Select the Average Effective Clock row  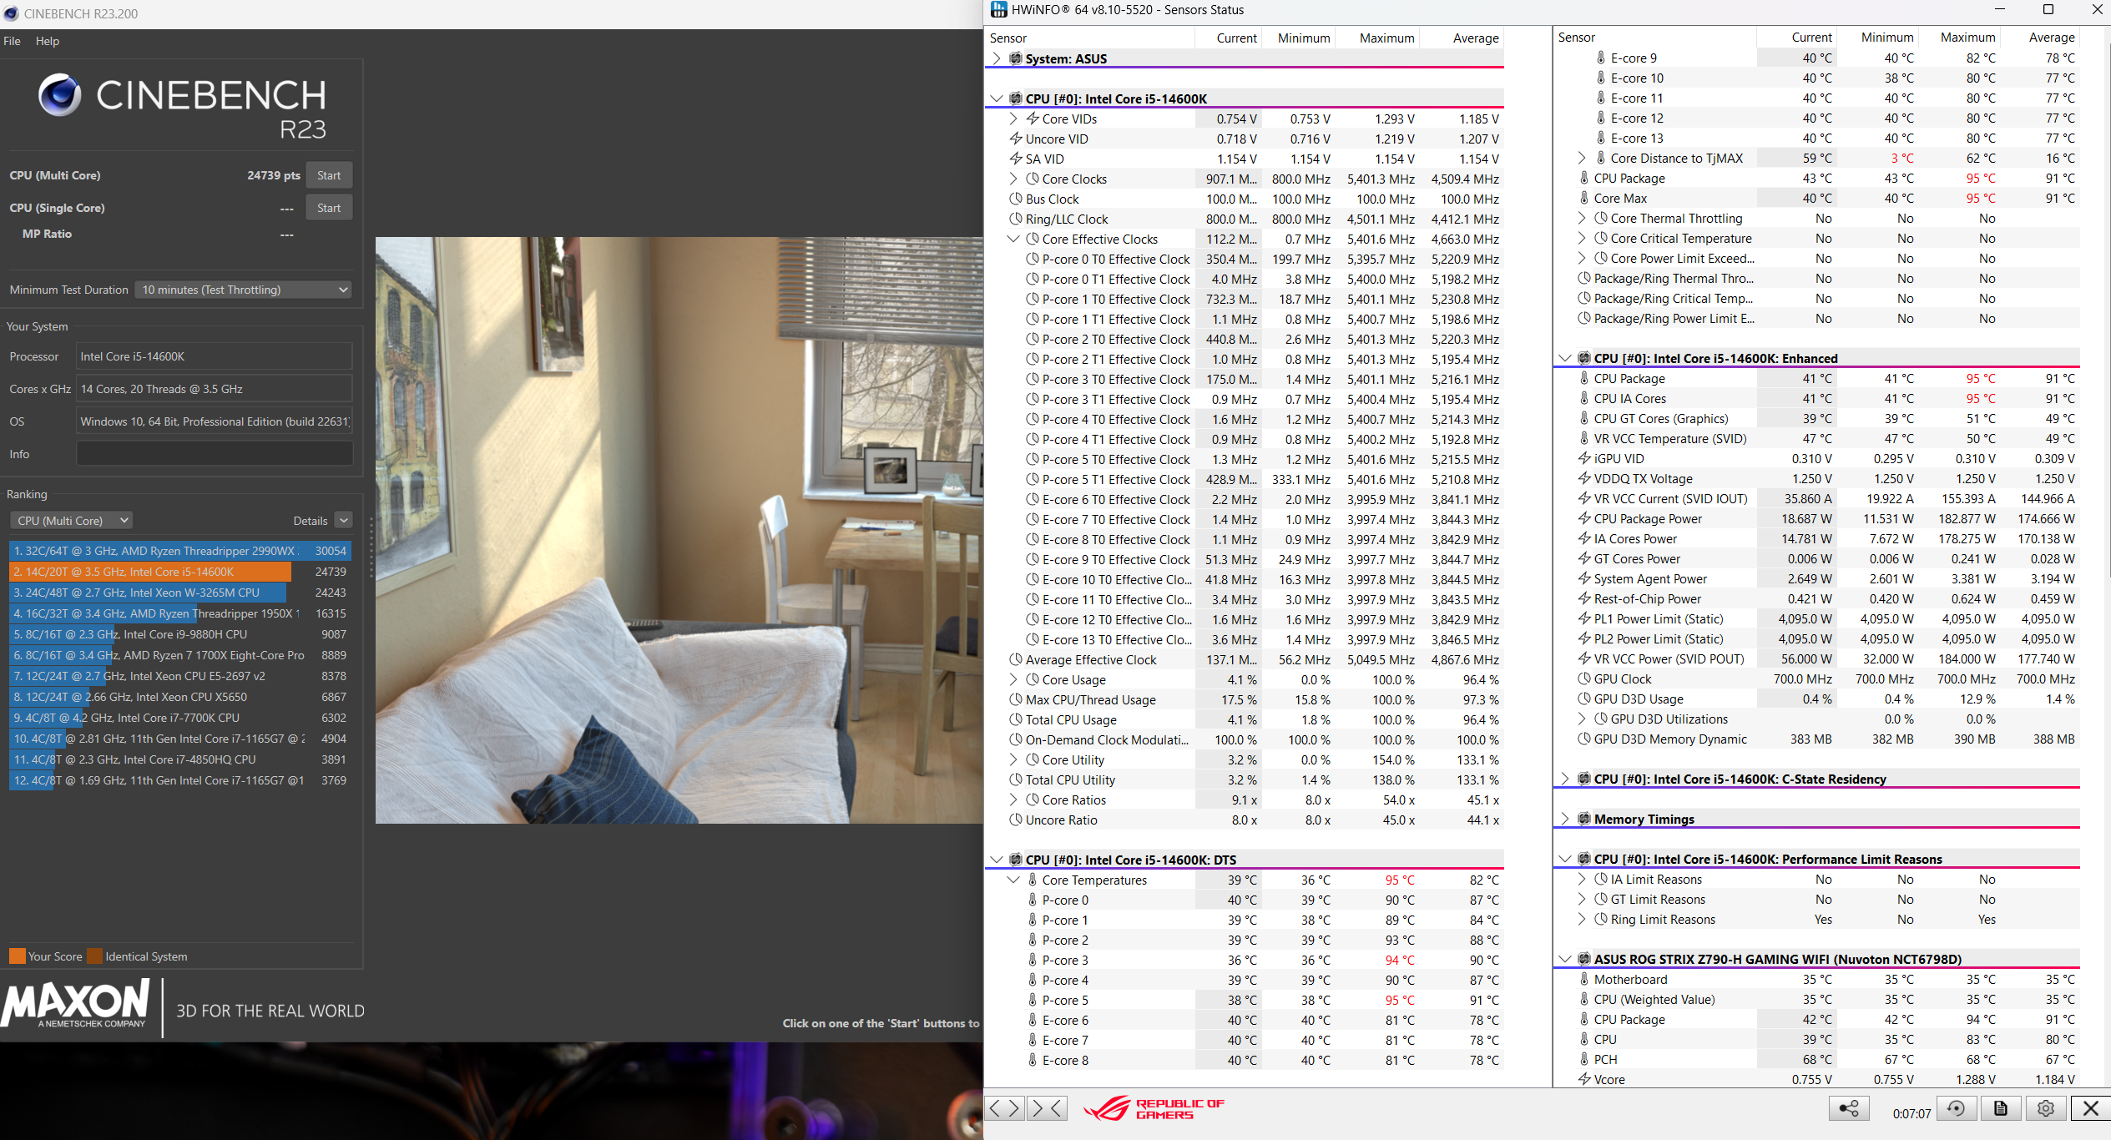1245,659
